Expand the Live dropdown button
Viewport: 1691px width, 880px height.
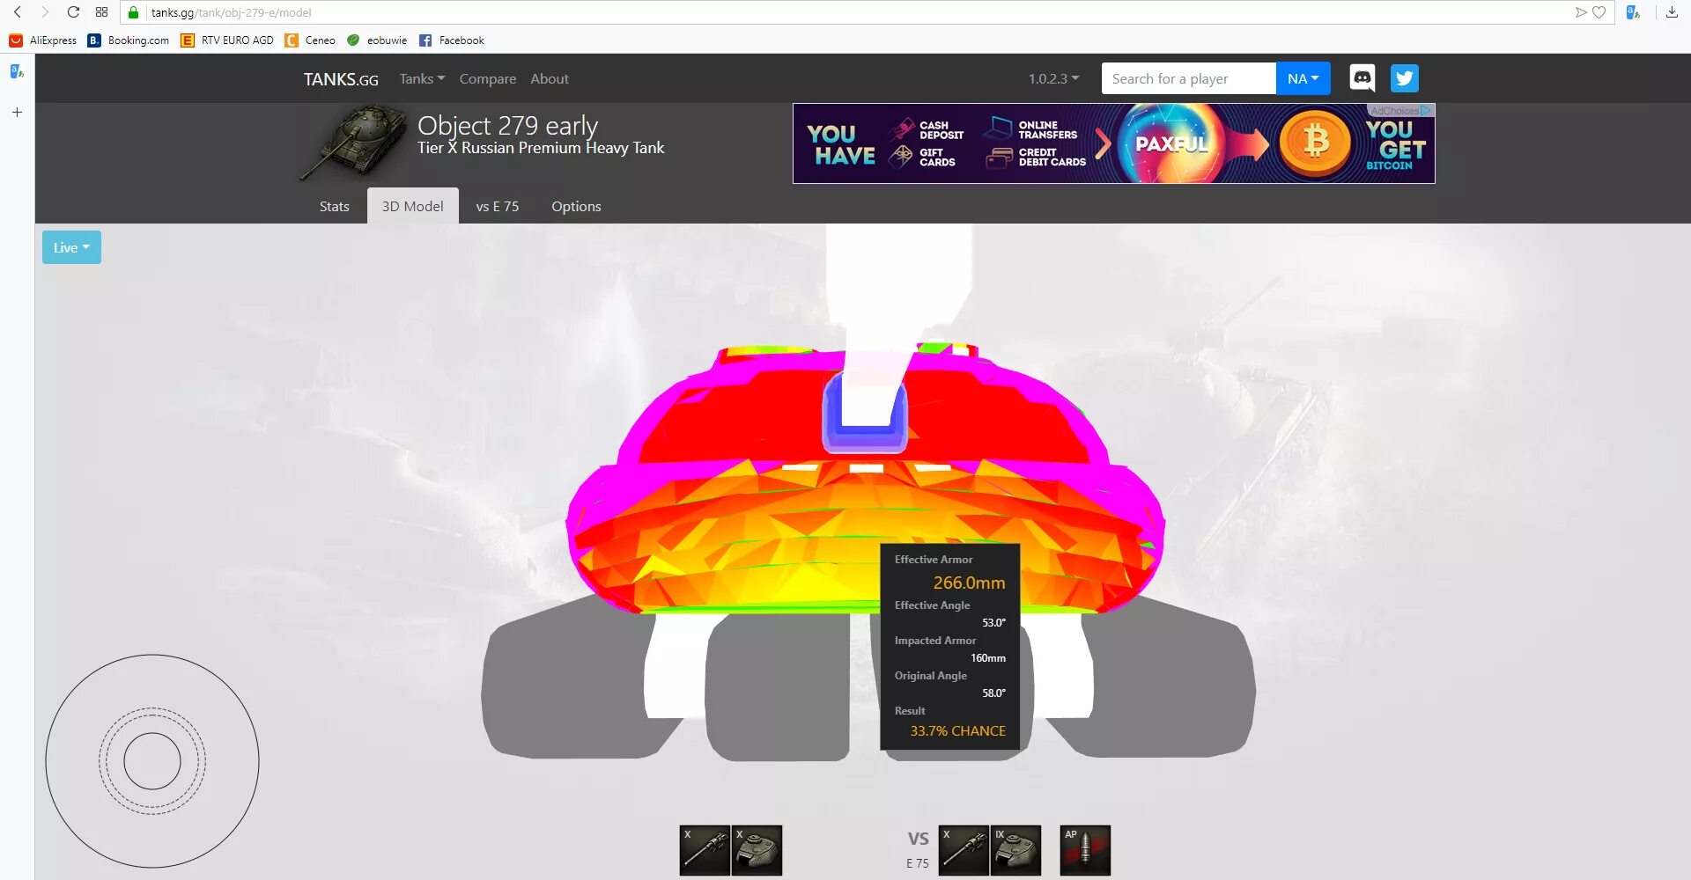click(x=71, y=247)
